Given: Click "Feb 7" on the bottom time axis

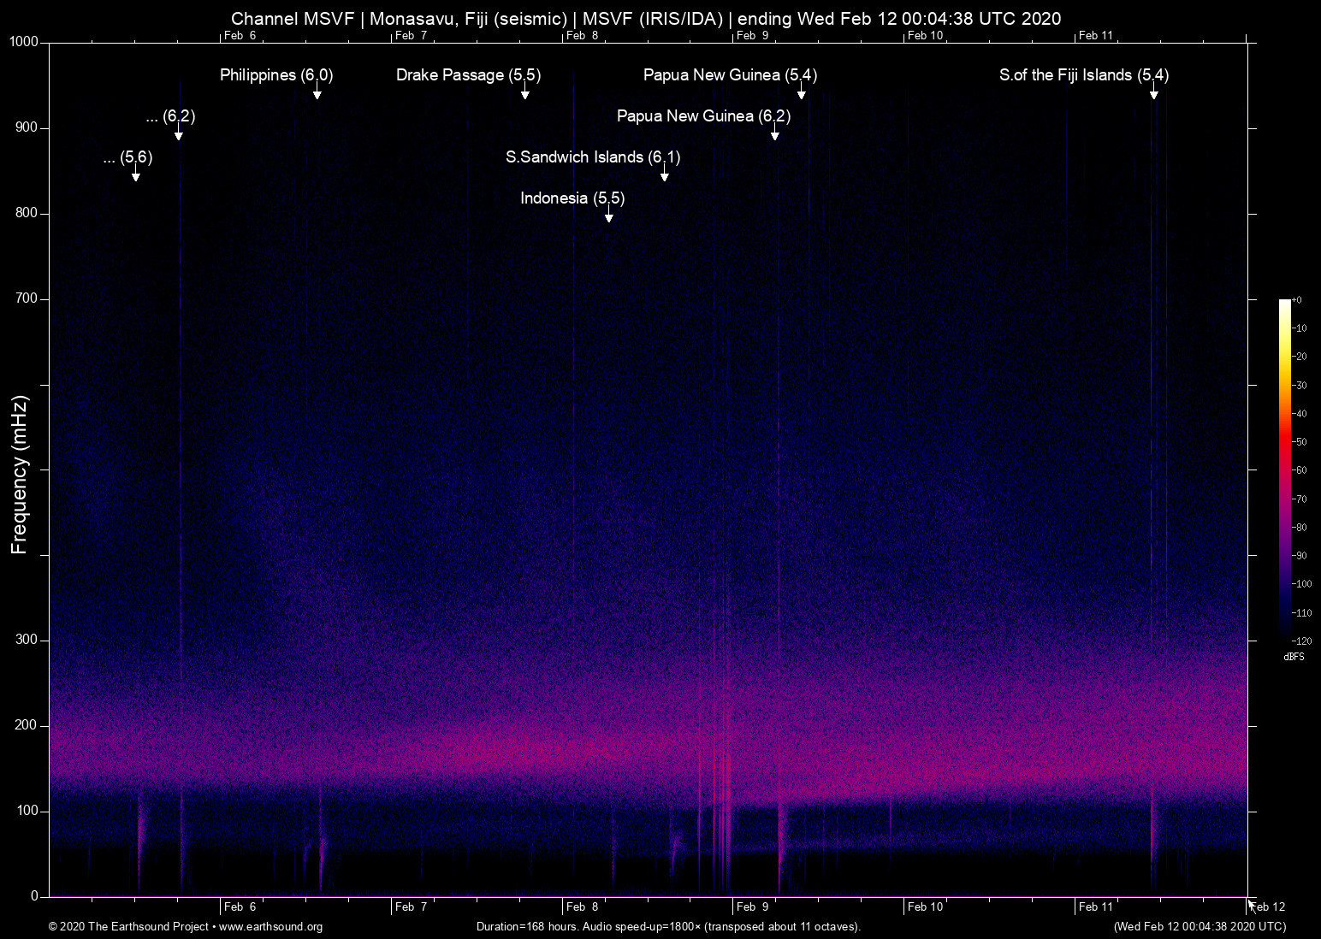Looking at the screenshot, I should (x=411, y=907).
